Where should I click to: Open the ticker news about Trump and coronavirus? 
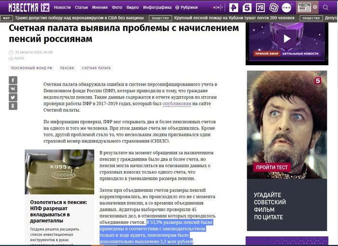point(79,18)
